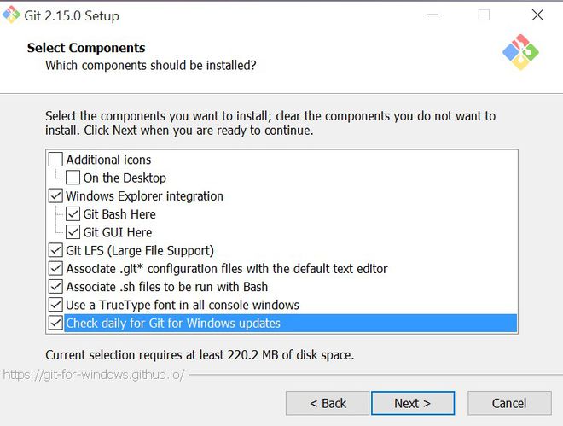
Task: Go back with the < Back button
Action: [x=328, y=403]
